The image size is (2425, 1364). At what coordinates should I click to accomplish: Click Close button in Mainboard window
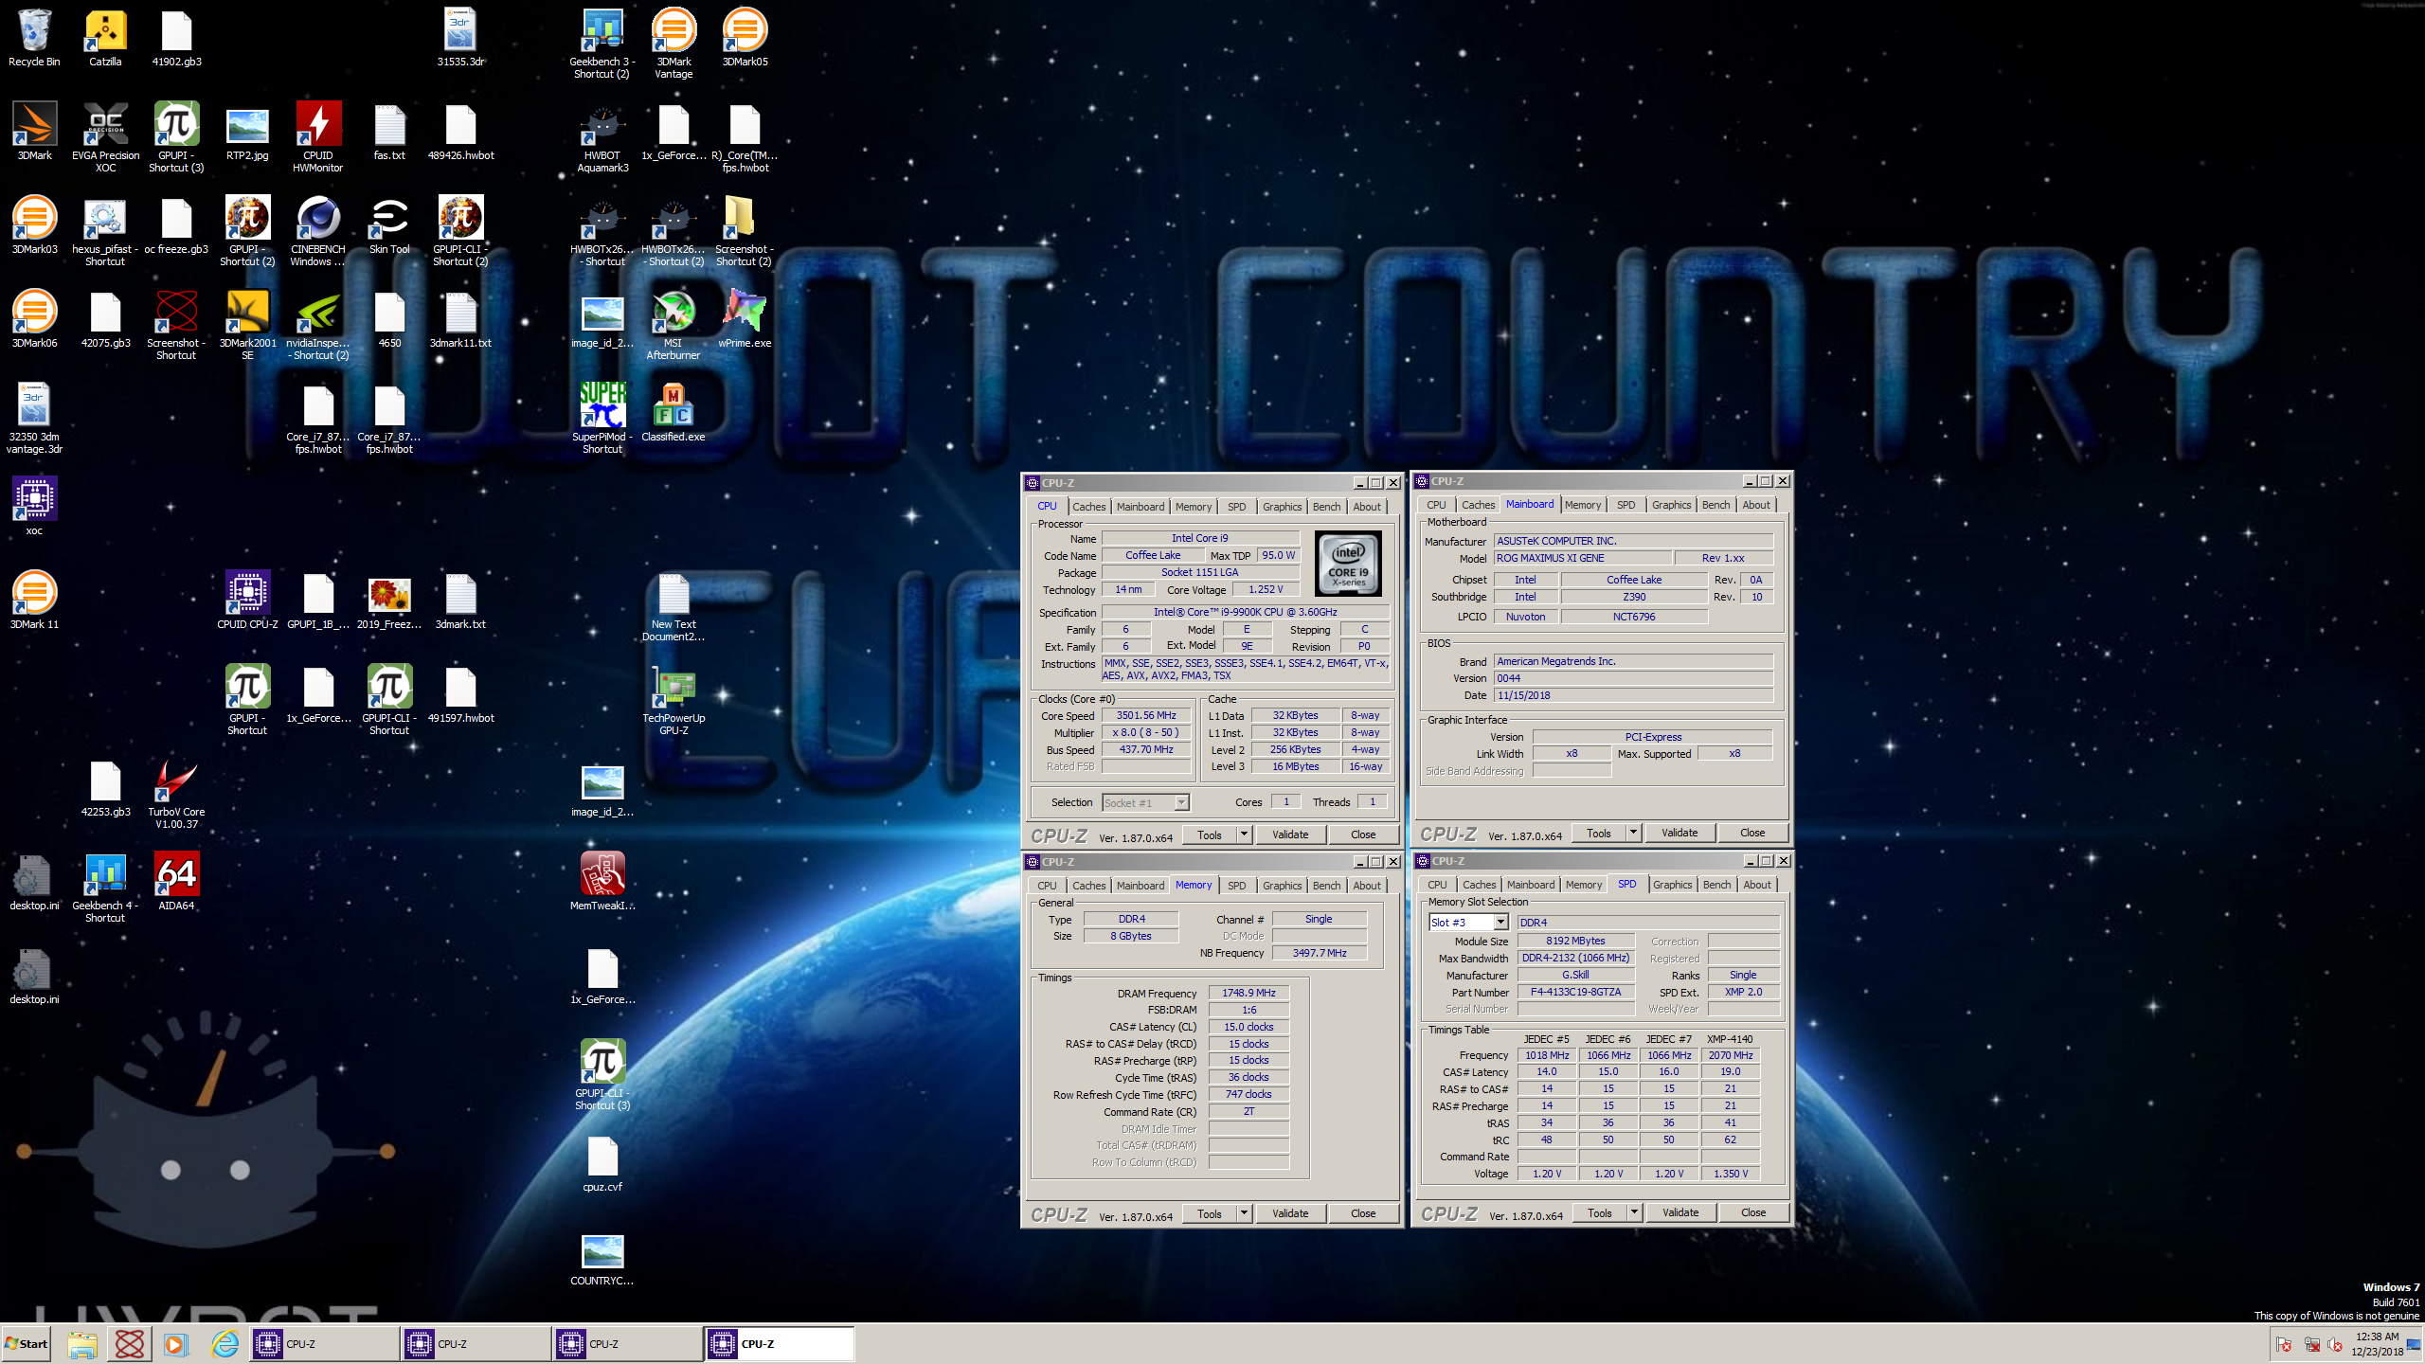[x=1751, y=833]
